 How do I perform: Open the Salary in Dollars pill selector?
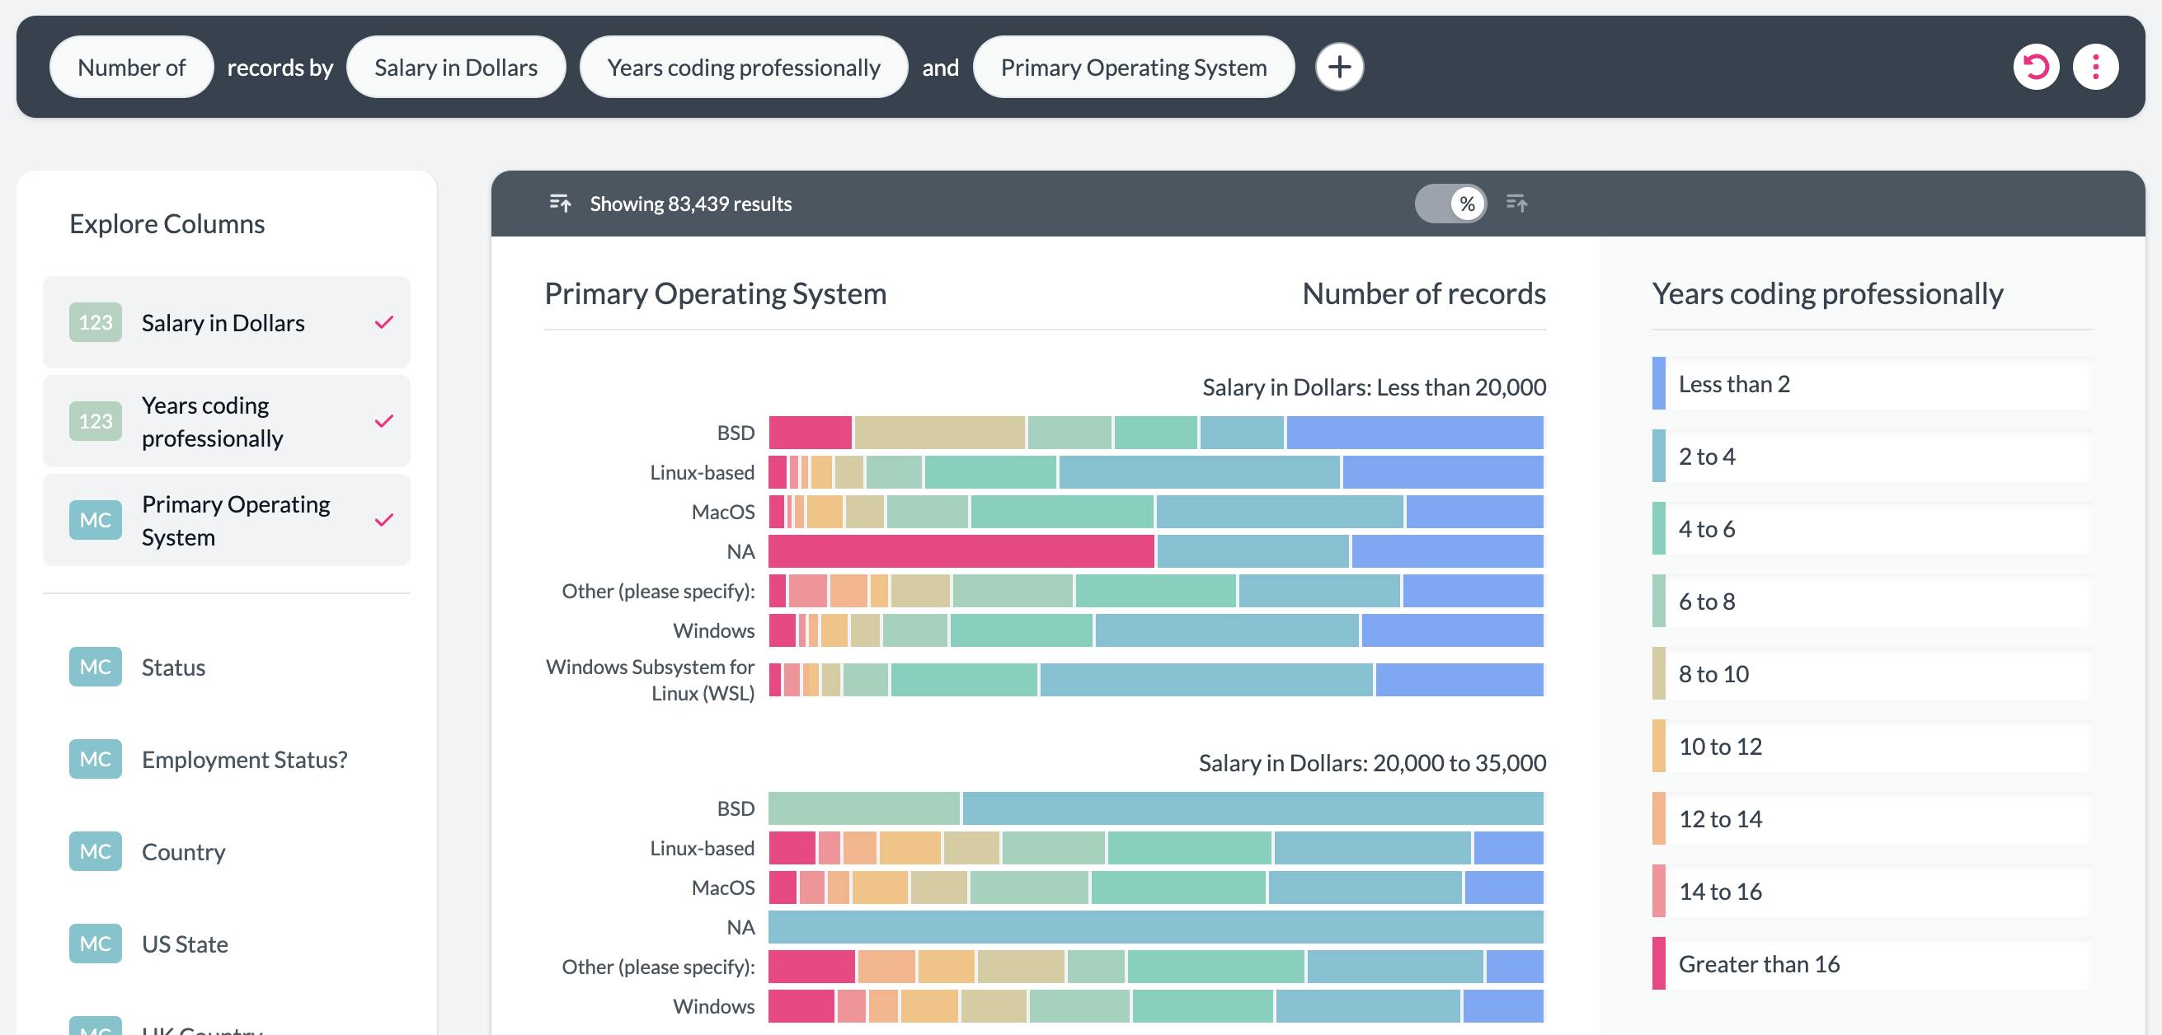[455, 66]
